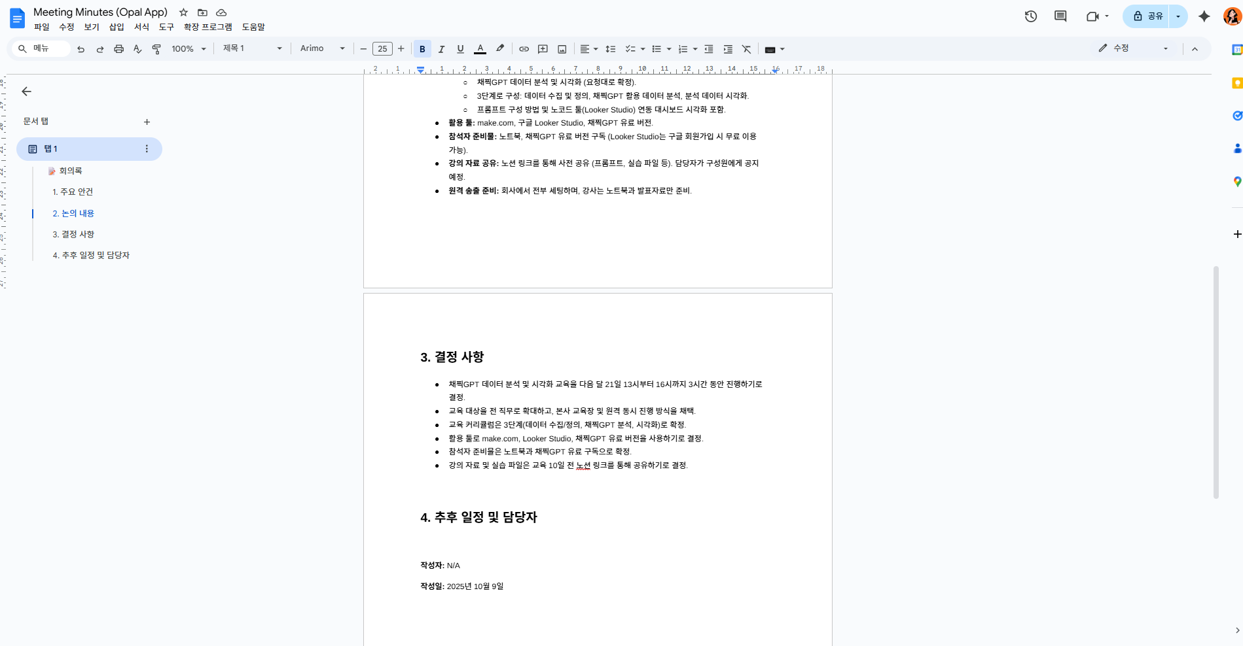The image size is (1243, 646).
Task: Click the insert image icon
Action: (562, 49)
